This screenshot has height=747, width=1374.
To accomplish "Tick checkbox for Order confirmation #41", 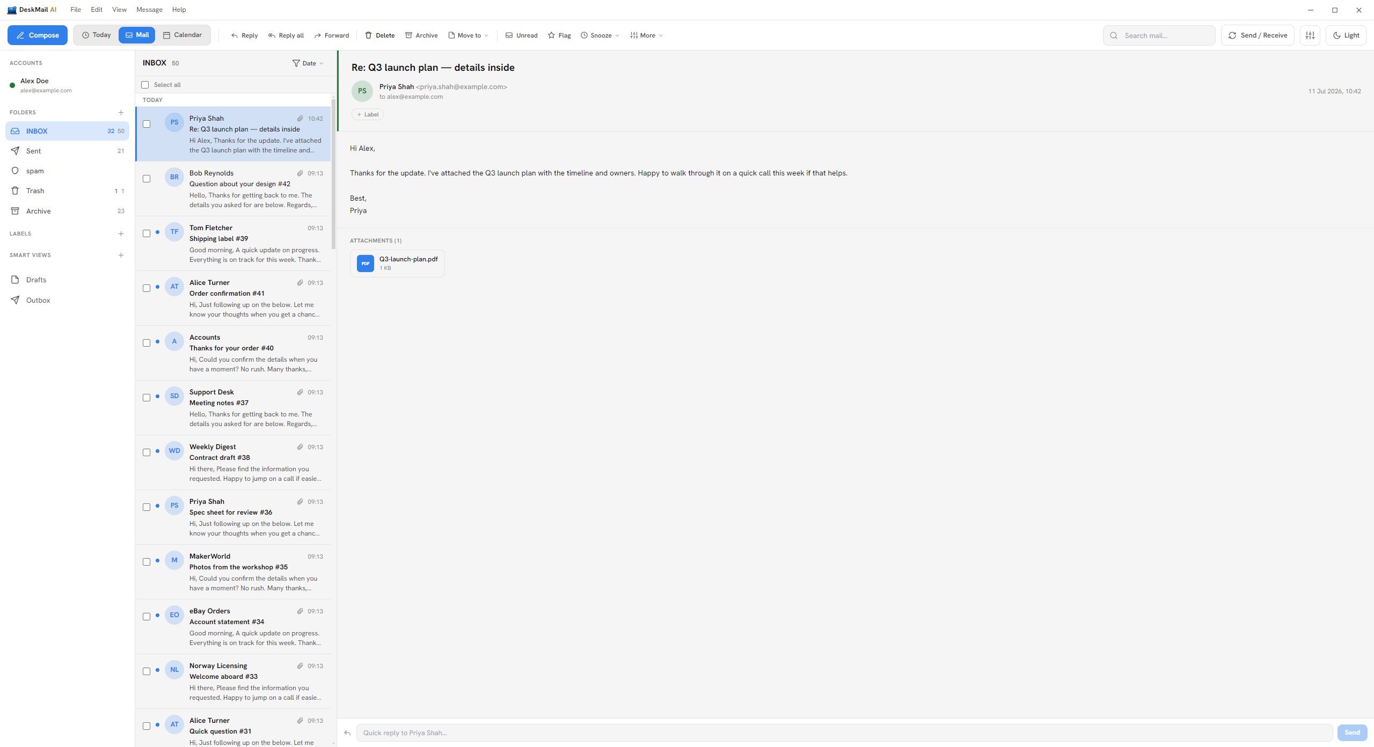I will pyautogui.click(x=147, y=288).
